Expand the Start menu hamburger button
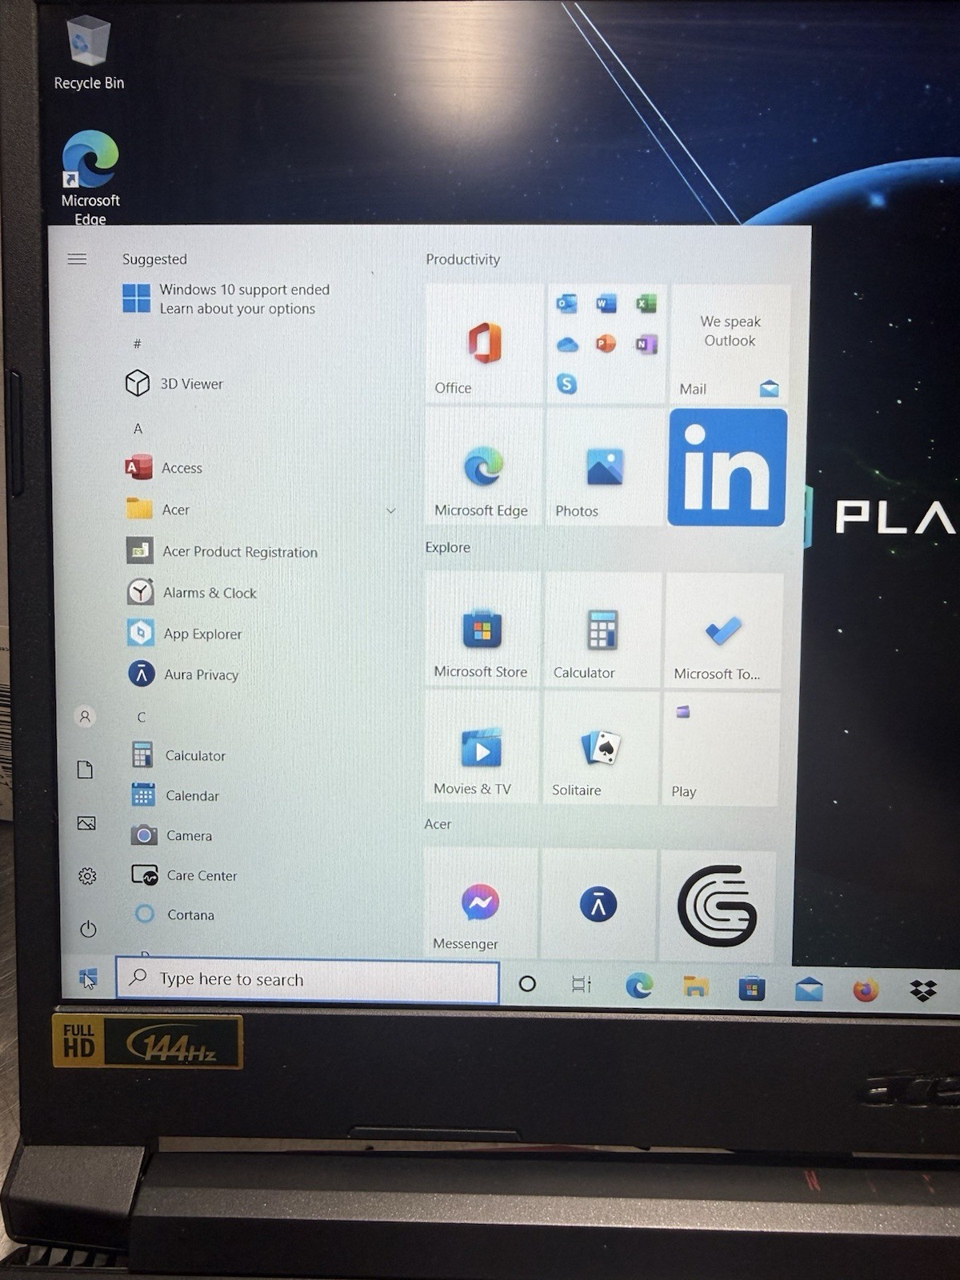The width and height of the screenshot is (960, 1280). pos(77,258)
